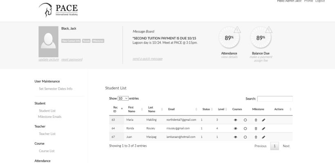This screenshot has width=335, height=163.
Task: Open Teacher List in the sidebar
Action: click(x=47, y=134)
